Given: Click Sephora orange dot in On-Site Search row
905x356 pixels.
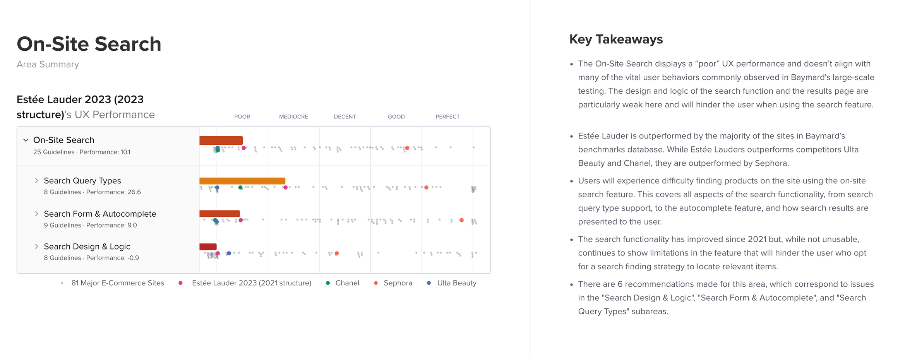Looking at the screenshot, I should pyautogui.click(x=407, y=148).
